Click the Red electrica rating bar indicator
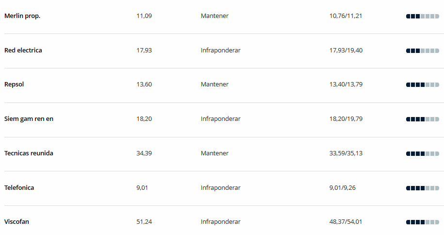 pos(422,50)
